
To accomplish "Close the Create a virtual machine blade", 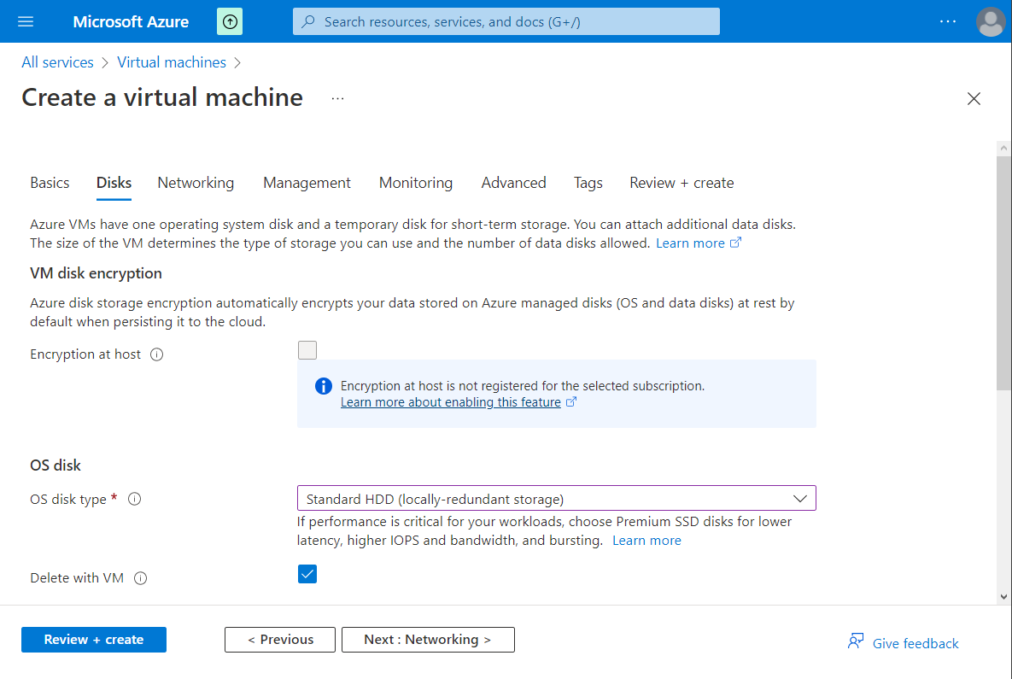I will coord(974,98).
